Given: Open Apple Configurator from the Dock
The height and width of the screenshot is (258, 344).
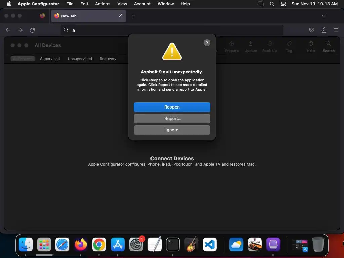Looking at the screenshot, I should (x=273, y=245).
